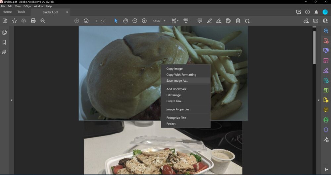Click the Print file icon

33,21
